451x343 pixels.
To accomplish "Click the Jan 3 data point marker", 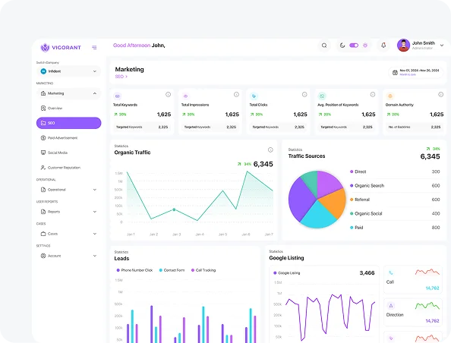I will 174,210.
